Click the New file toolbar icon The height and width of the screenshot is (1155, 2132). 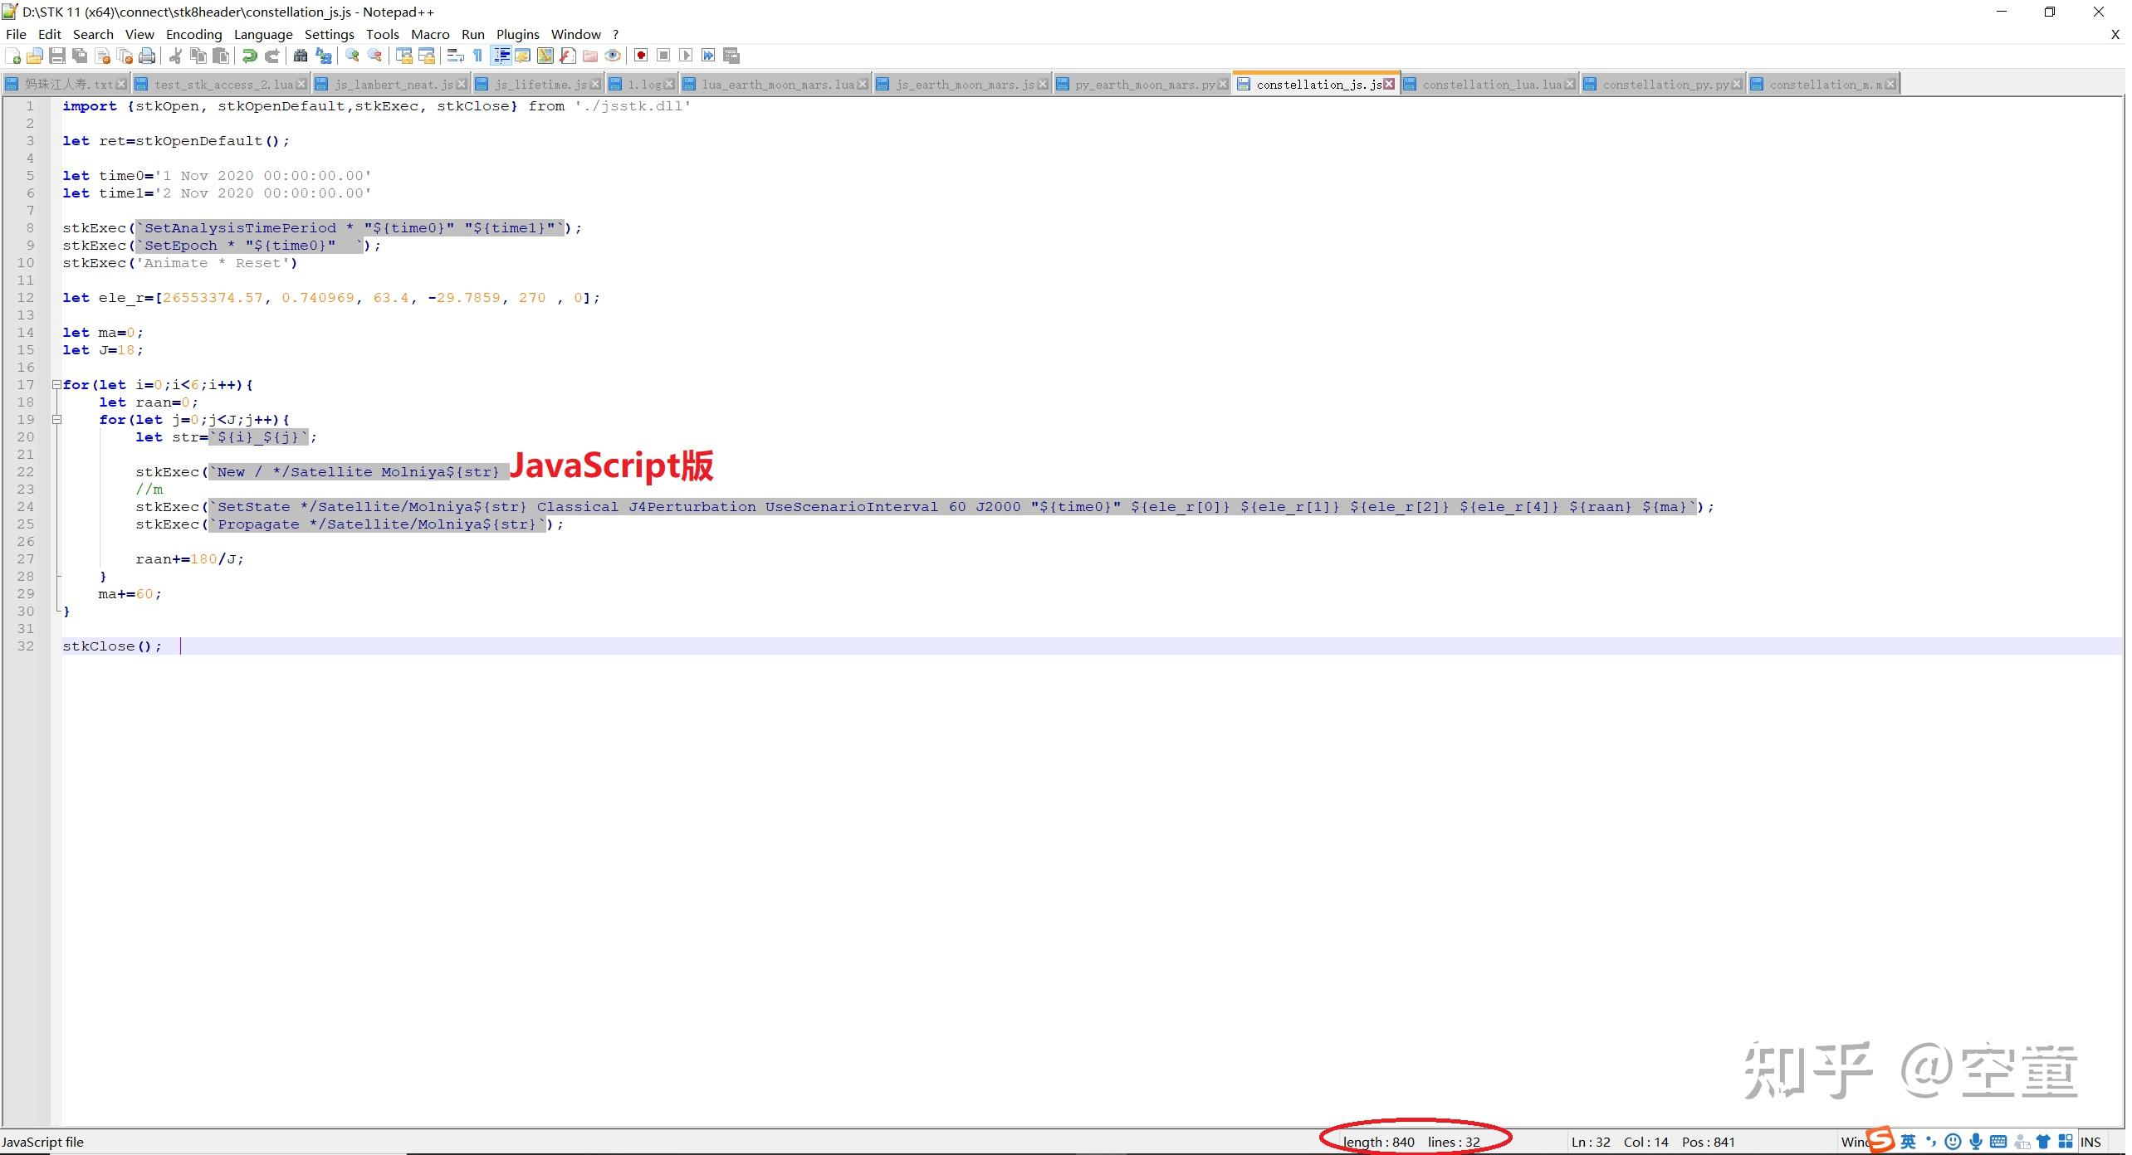(x=13, y=56)
